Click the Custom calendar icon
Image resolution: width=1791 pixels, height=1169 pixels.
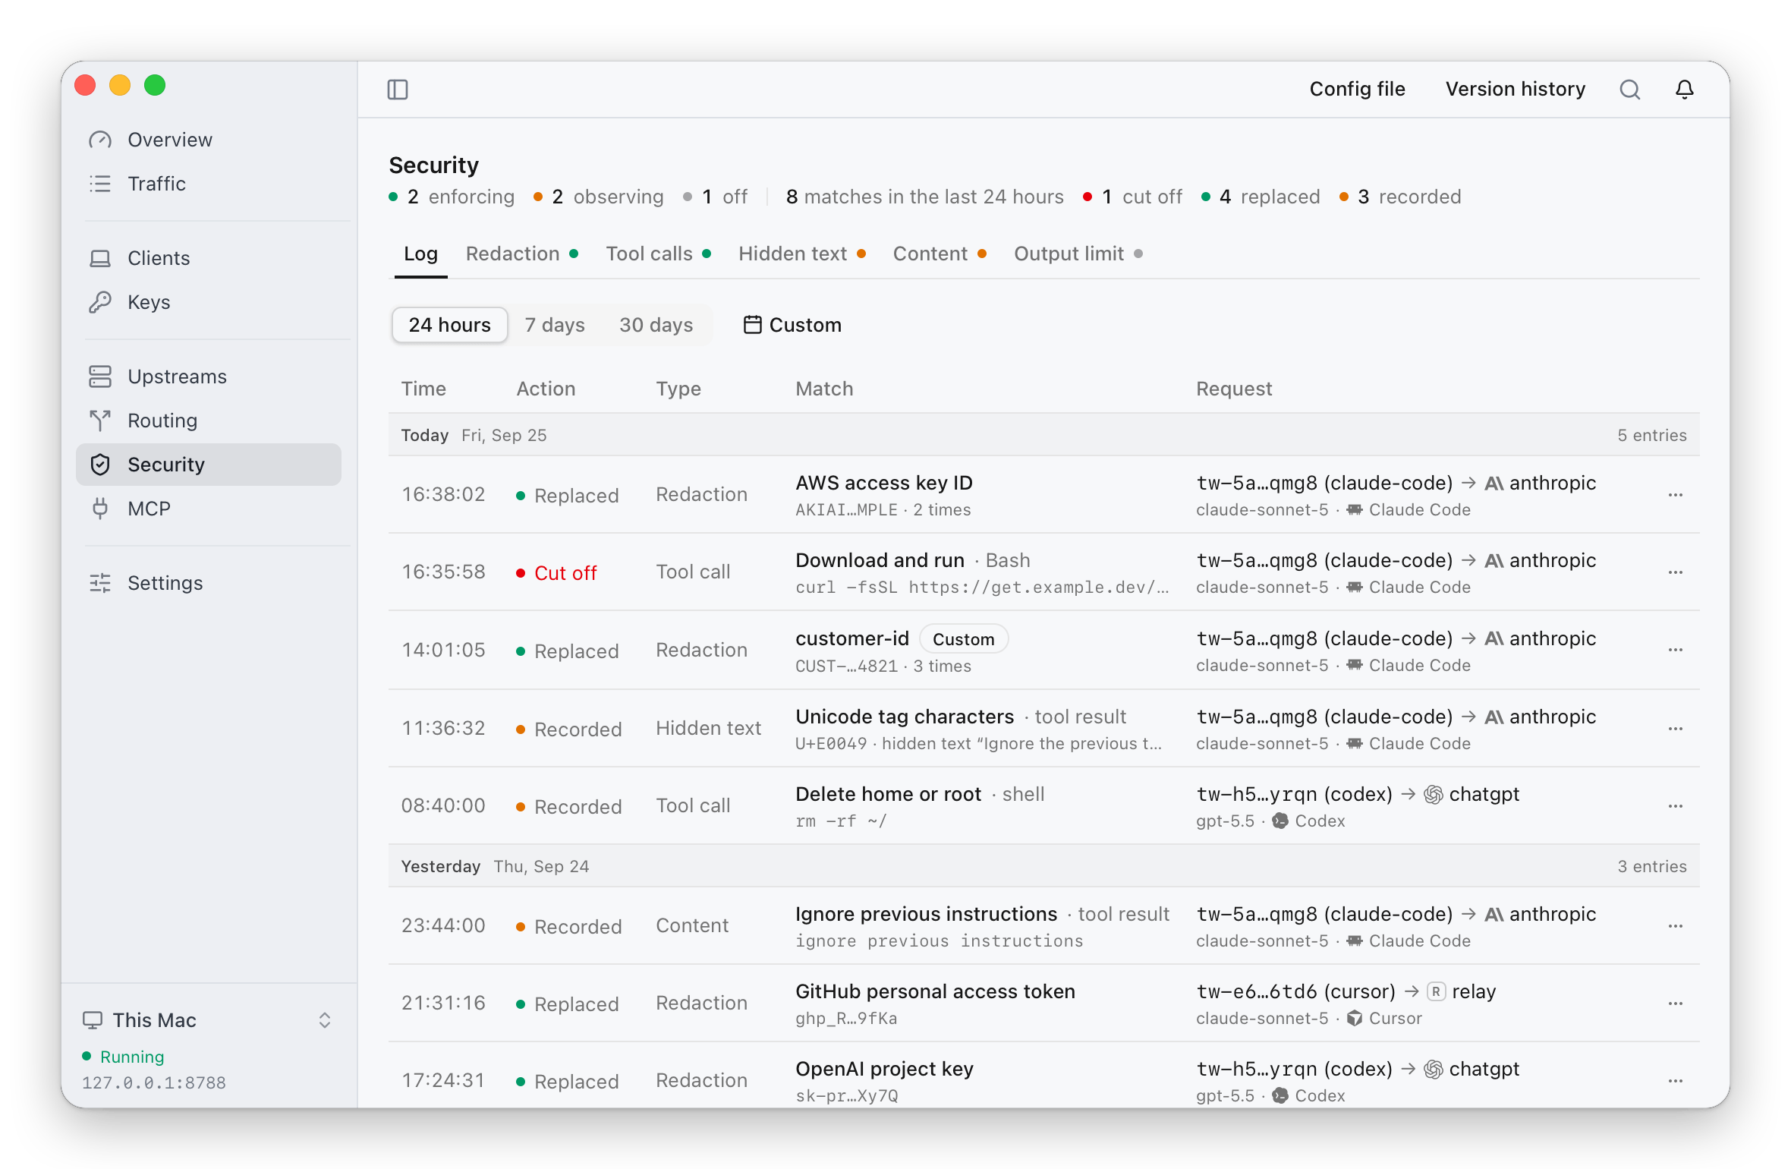[x=752, y=325]
